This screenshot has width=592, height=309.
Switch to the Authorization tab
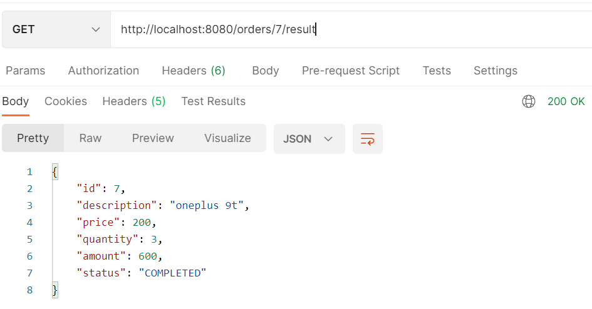(103, 71)
